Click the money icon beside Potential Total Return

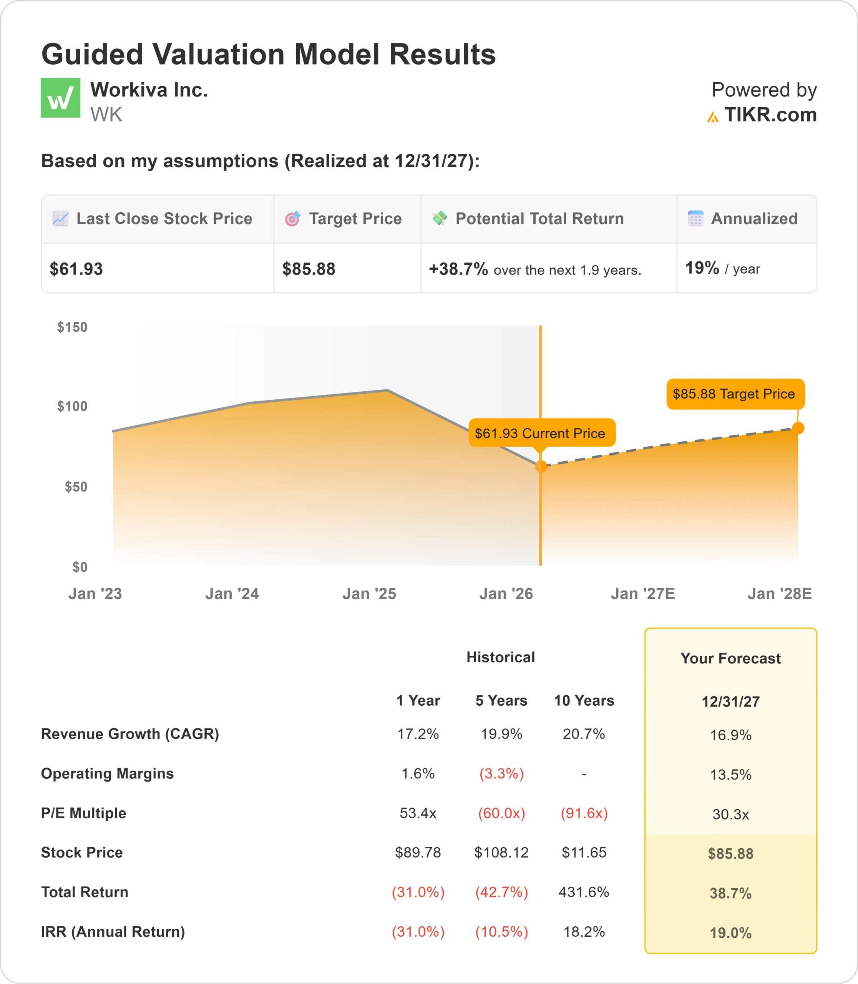coord(440,218)
